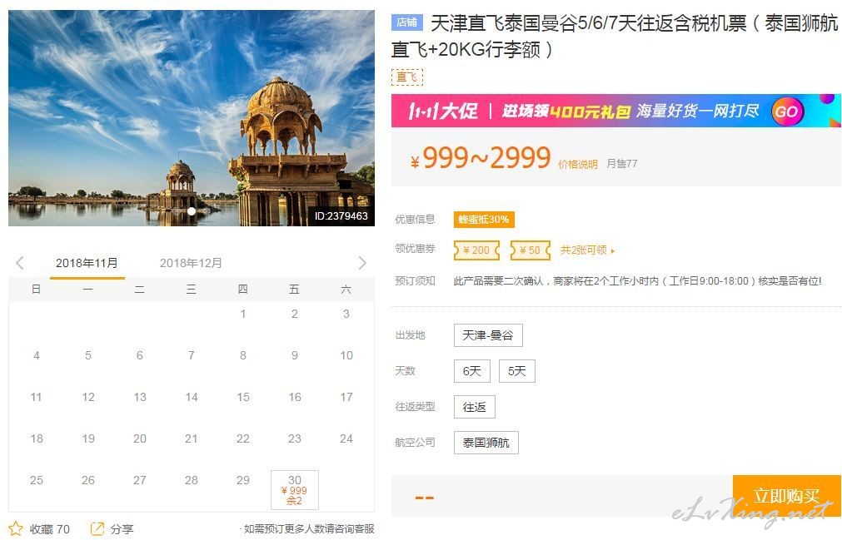Viewport: 842px width, 540px height.
Task: Click date 15 in November calendar
Action: coord(242,397)
